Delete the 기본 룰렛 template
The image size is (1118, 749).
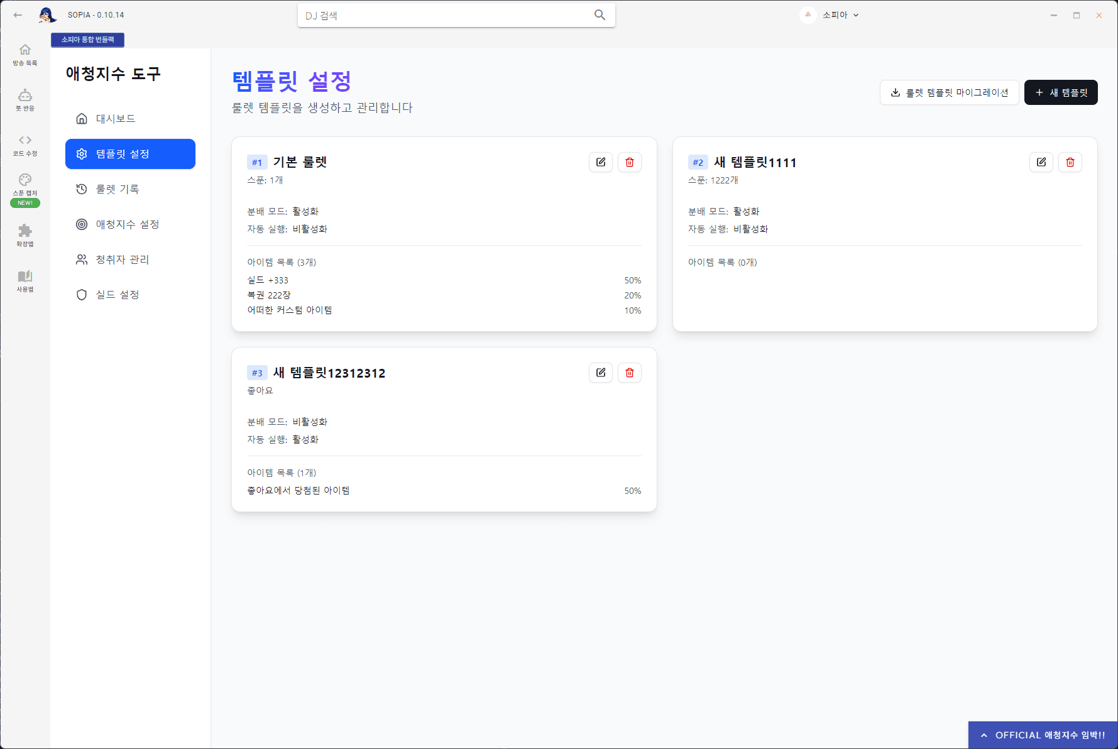tap(629, 162)
